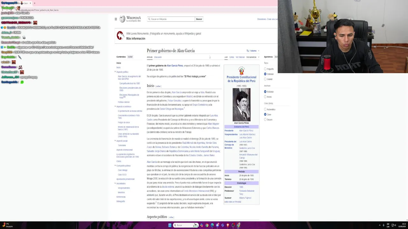This screenshot has height=229, width=408.
Task: Click the editar link beside Inicio heading
Action: tap(158, 86)
